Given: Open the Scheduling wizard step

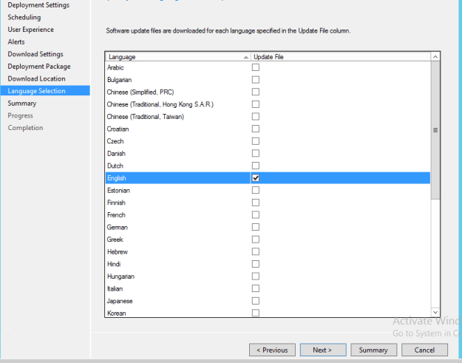Looking at the screenshot, I should pos(24,18).
